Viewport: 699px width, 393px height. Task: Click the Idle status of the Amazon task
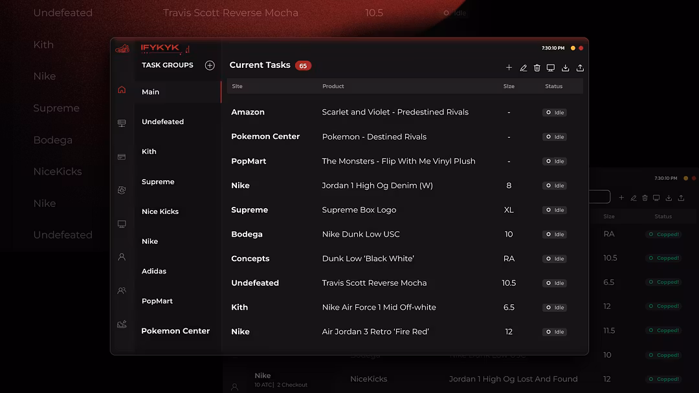click(x=555, y=112)
